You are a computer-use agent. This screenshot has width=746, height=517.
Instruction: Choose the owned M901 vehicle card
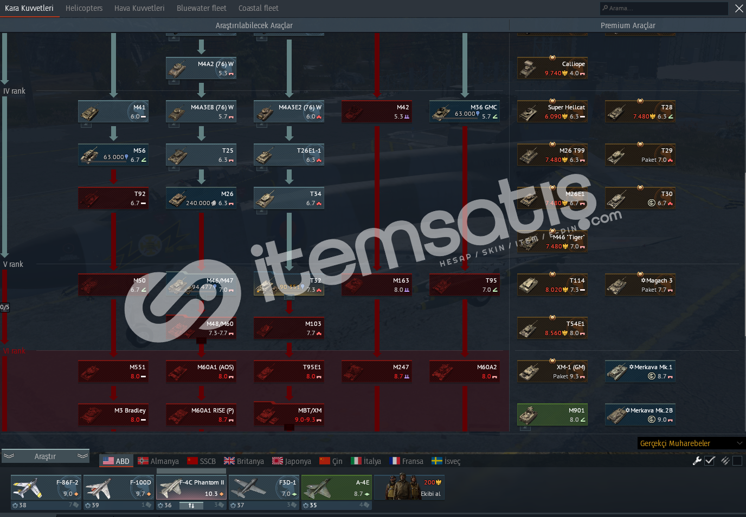tap(552, 415)
